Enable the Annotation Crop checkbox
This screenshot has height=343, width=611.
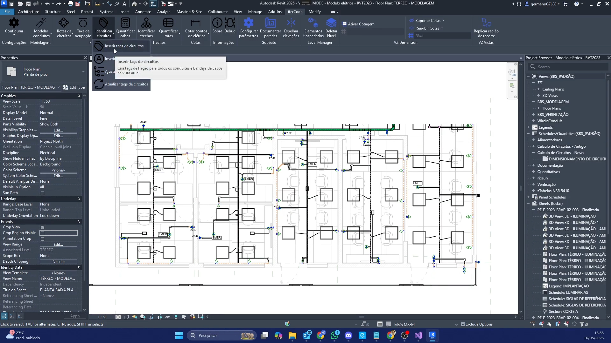point(43,239)
